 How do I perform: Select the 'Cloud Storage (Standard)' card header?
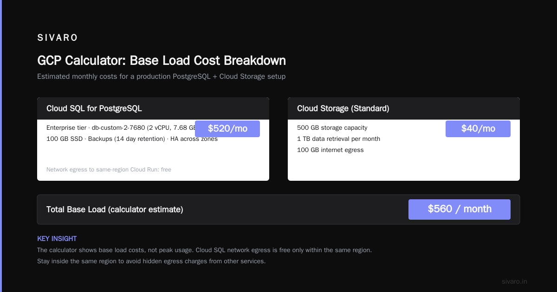pos(404,108)
